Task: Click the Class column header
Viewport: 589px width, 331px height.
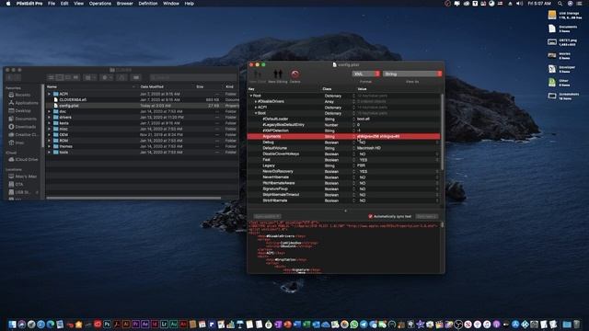Action: [328, 89]
